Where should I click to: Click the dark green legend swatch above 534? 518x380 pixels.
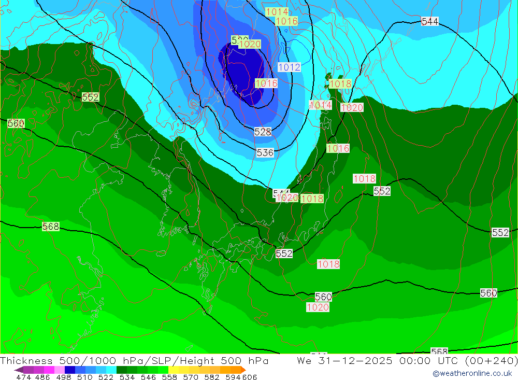pos(122,370)
